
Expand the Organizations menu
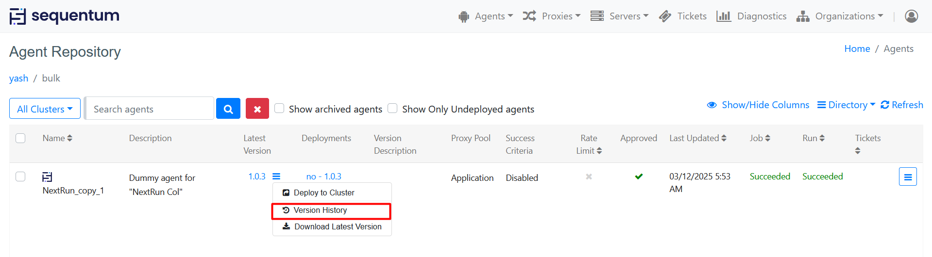click(840, 16)
